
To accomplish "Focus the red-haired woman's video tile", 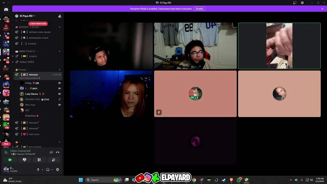I will coord(111,94).
